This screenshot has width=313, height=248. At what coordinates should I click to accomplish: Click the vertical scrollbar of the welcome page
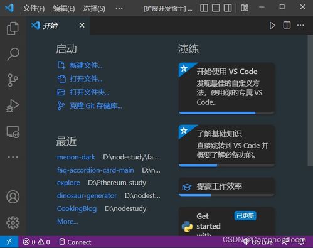click(x=310, y=100)
